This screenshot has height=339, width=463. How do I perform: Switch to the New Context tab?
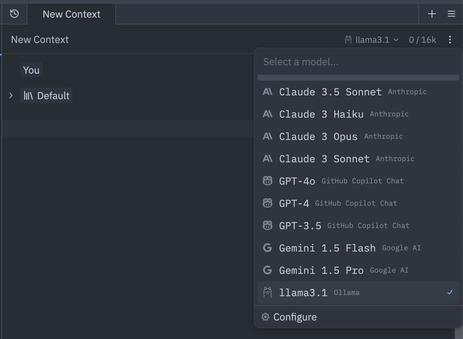click(71, 14)
